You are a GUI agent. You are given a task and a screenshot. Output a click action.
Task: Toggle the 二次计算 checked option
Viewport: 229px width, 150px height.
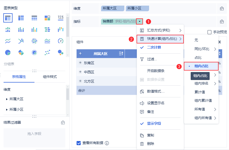click(x=154, y=48)
